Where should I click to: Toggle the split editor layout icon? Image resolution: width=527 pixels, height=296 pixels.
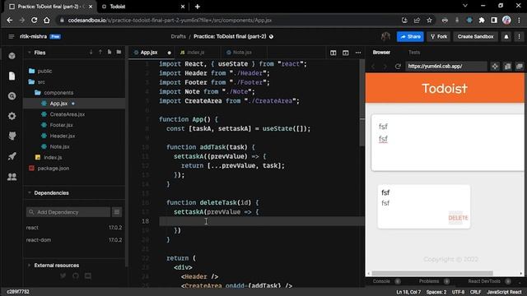(x=333, y=53)
